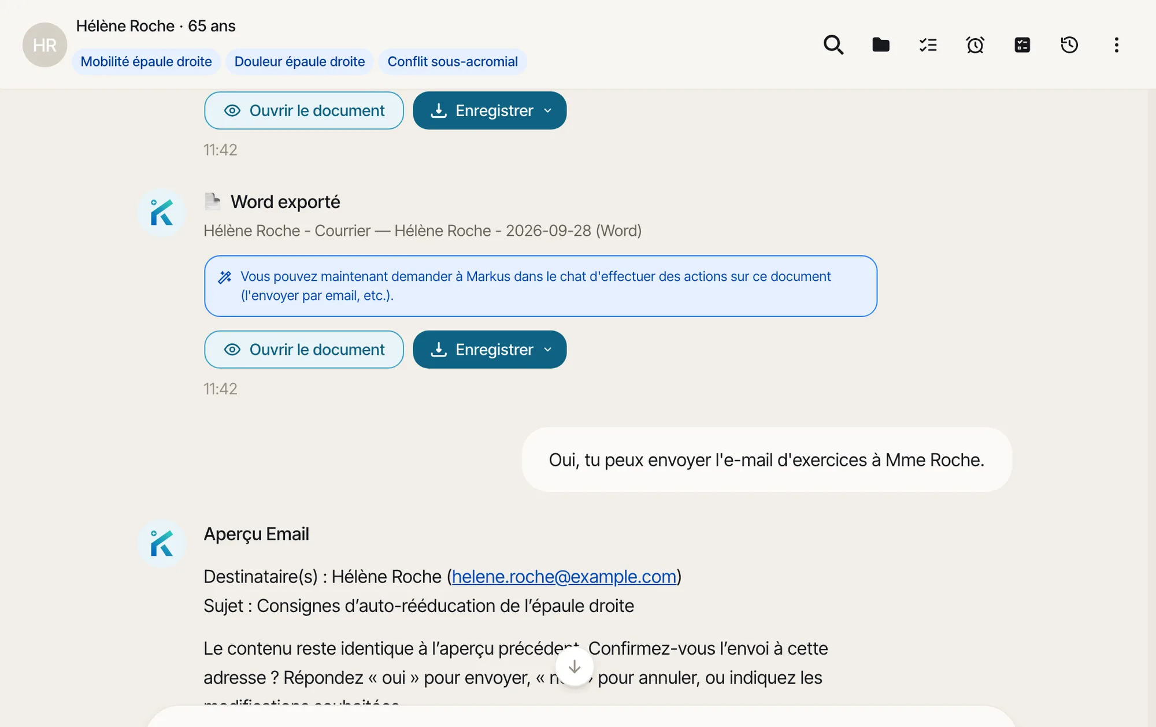The width and height of the screenshot is (1156, 727).
Task: Select the Conflit sous-acromial tag
Action: [x=453, y=62]
